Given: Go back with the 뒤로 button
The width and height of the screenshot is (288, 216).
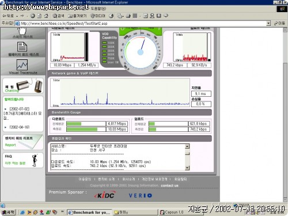Looking at the screenshot, I should click(x=8, y=16).
